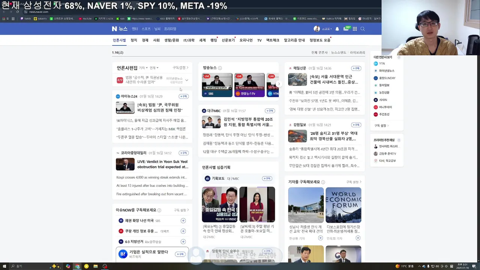480x270 pixels.
Task: Open the YTN publisher link
Action: click(x=379, y=64)
